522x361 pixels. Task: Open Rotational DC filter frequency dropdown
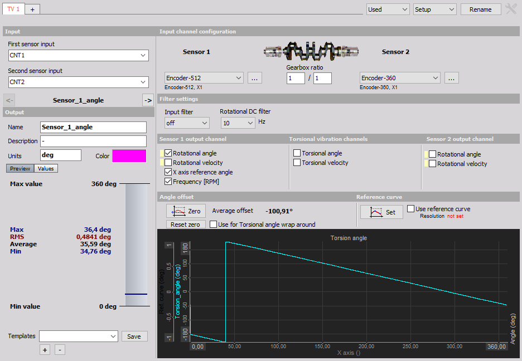coord(238,123)
